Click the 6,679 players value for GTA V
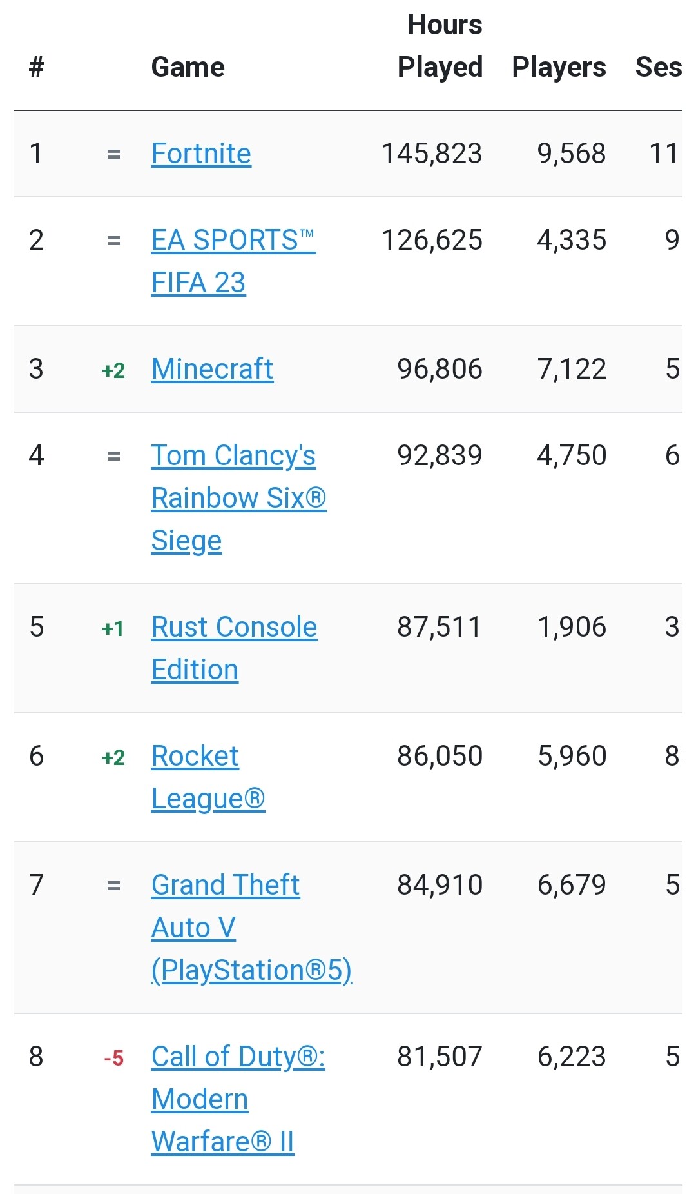The width and height of the screenshot is (696, 1194). point(572,885)
